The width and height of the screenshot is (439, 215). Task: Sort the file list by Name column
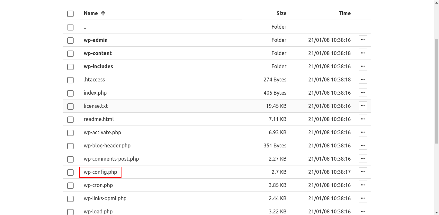(94, 13)
